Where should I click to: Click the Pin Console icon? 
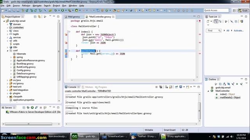click(x=176, y=87)
